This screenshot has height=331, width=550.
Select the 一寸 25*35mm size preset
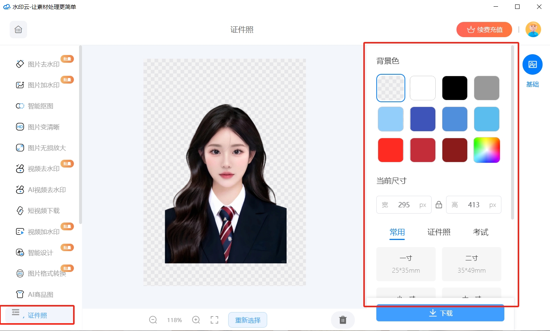pos(406,264)
